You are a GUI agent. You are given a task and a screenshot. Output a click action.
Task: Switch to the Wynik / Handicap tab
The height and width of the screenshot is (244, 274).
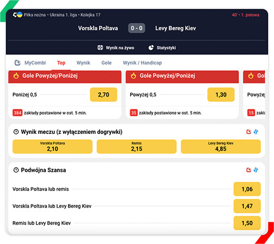click(142, 63)
